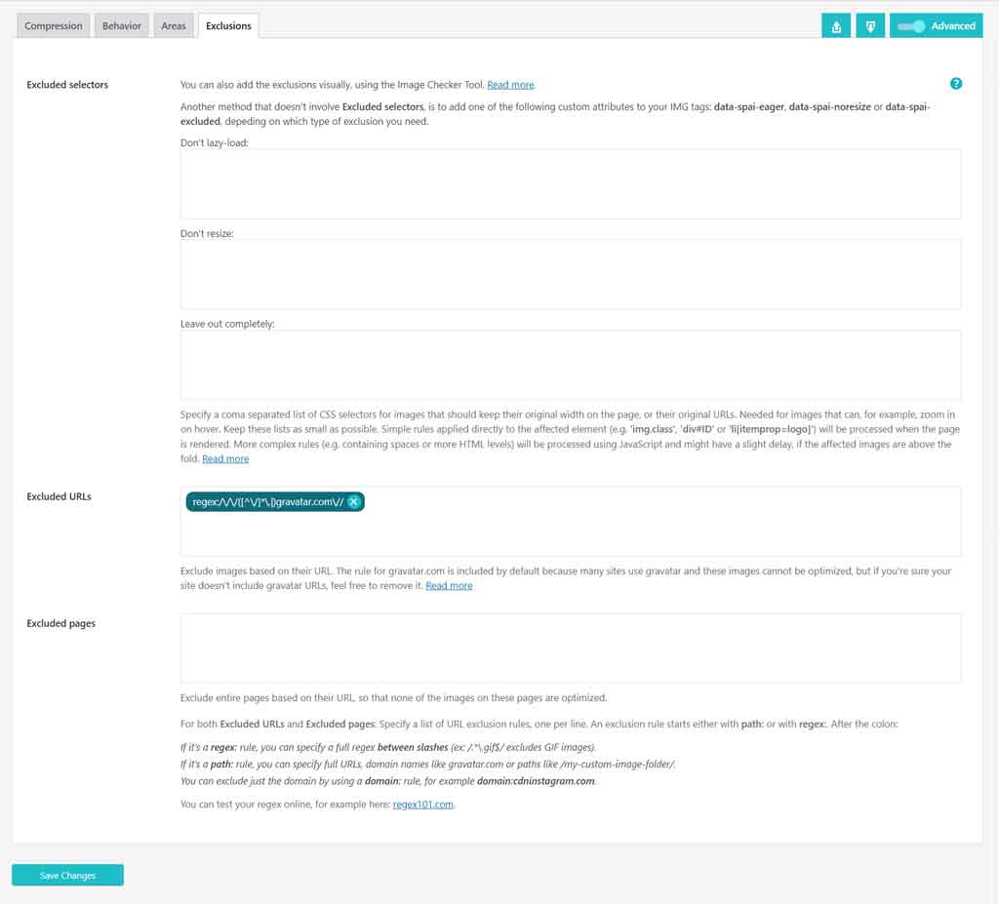The width and height of the screenshot is (999, 904).
Task: Switch to the Compression tab
Action: 54,26
